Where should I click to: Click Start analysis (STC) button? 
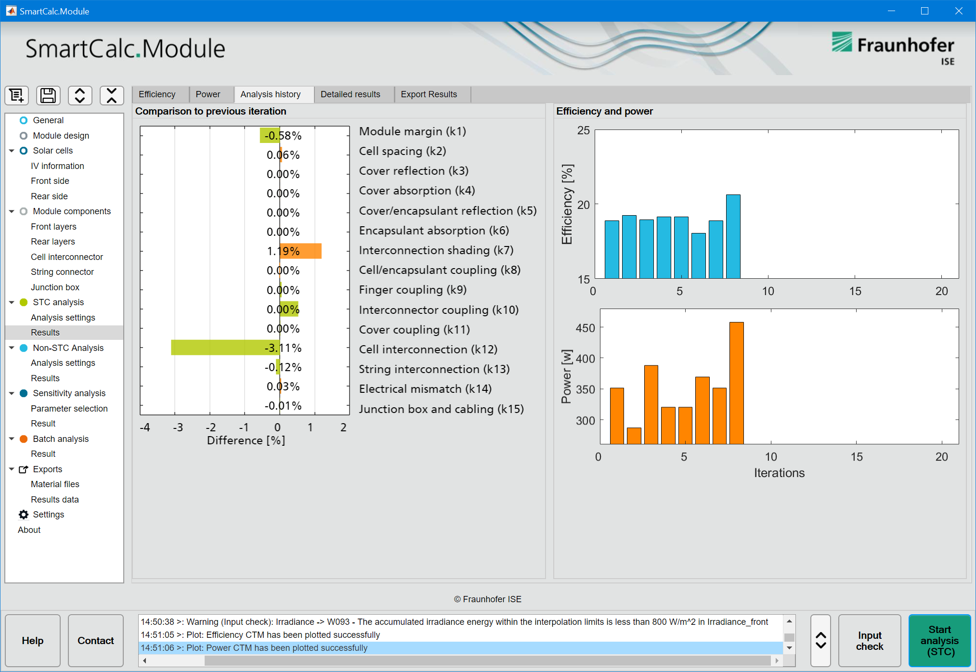940,641
